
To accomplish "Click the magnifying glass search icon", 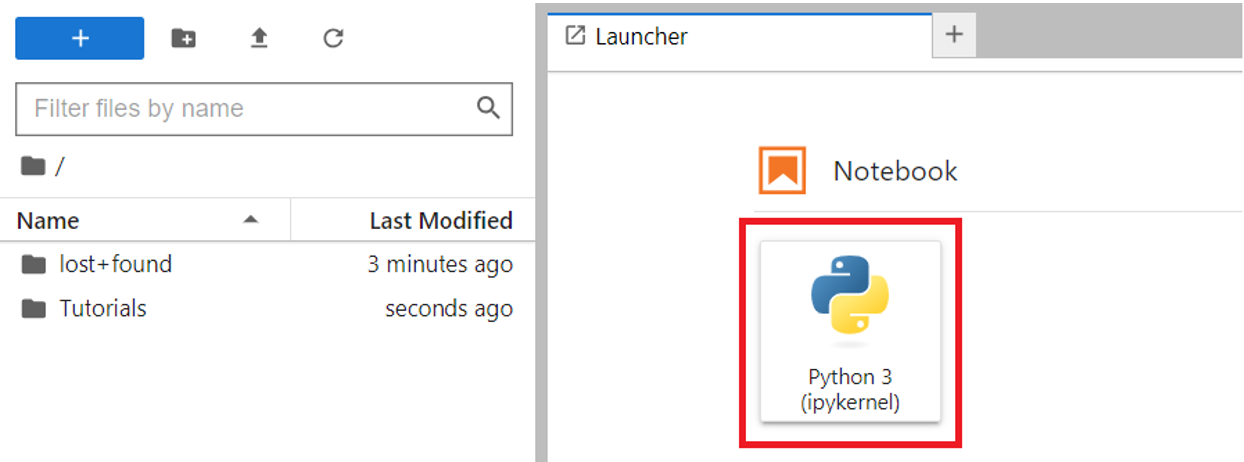I will (x=488, y=107).
